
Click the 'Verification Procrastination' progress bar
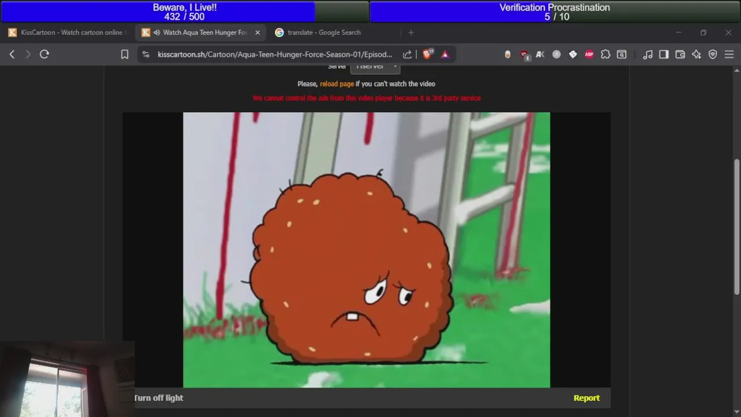point(555,12)
